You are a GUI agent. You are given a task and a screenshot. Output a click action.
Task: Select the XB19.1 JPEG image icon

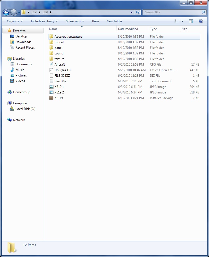(x=51, y=87)
